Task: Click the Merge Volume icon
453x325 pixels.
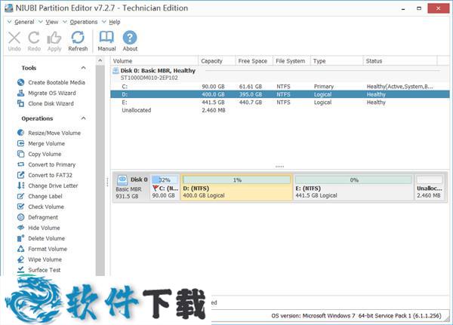Action: 21,143
